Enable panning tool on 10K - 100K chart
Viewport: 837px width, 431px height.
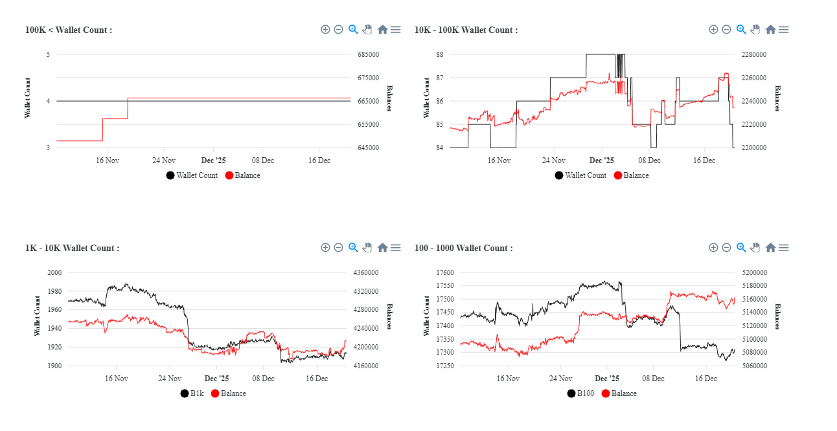[755, 29]
